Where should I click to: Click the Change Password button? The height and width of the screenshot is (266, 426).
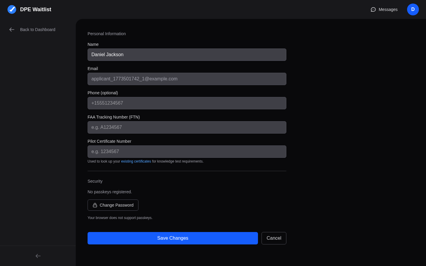[113, 205]
